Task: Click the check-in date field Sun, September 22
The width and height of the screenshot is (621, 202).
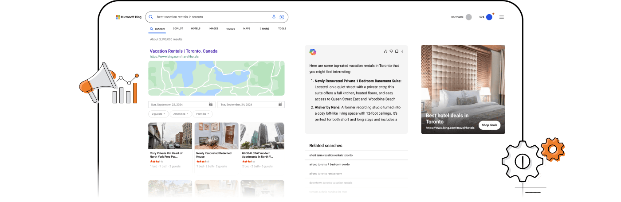Action: [181, 105]
